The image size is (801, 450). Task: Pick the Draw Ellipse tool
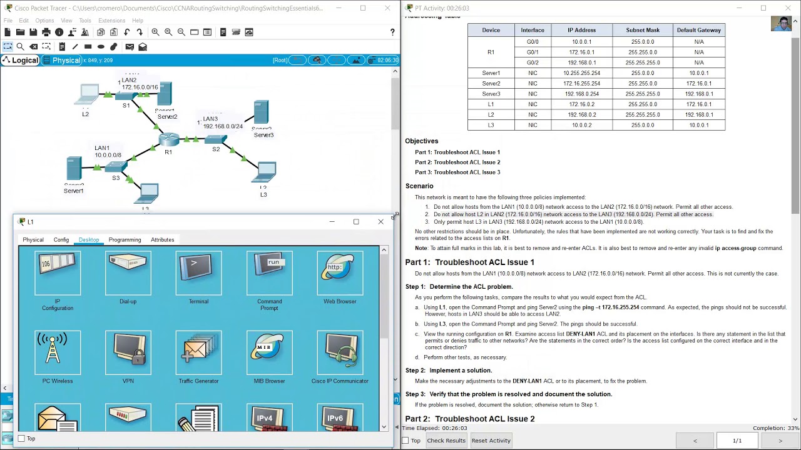point(101,46)
